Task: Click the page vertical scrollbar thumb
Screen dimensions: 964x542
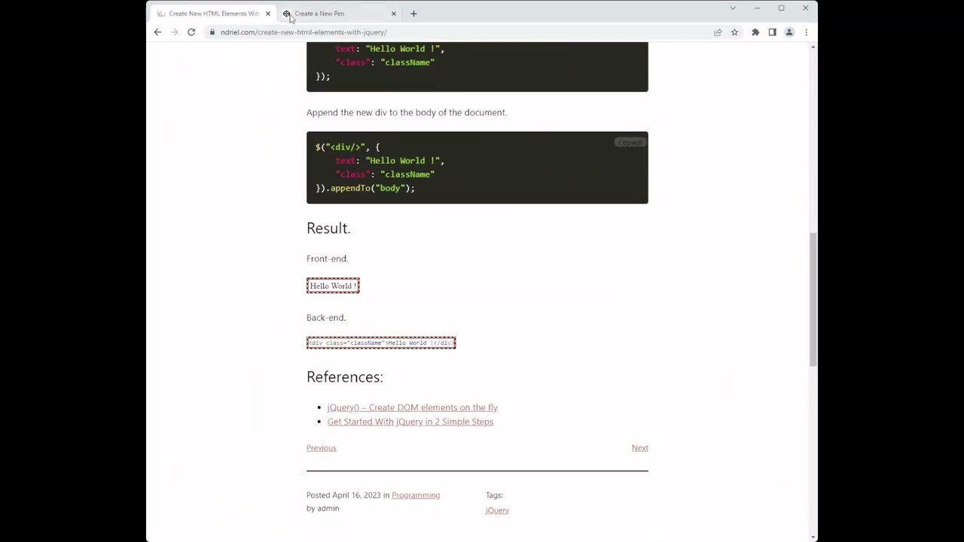Action: [813, 300]
